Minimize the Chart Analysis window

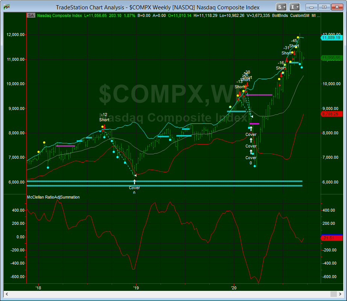click(311, 7)
